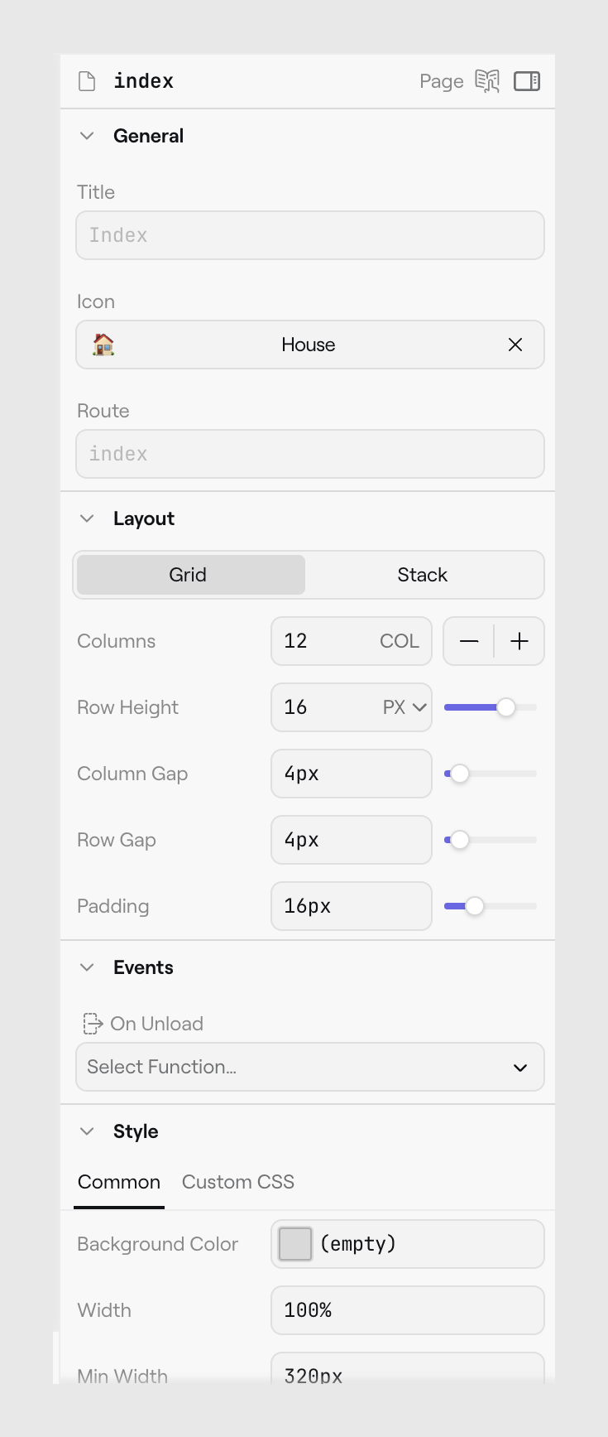Click the page document icon beside the index title
The image size is (608, 1437).
point(87,80)
